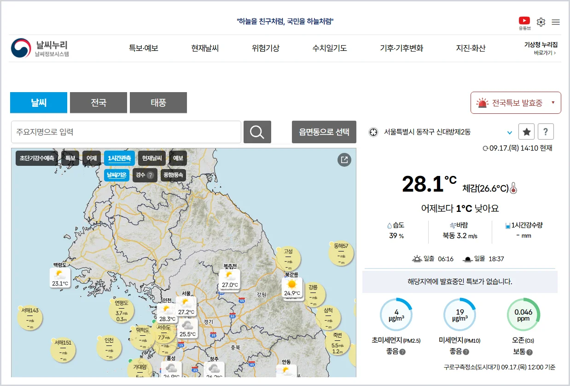Switch to the 전국 tab
Image resolution: width=570 pixels, height=386 pixels.
[x=99, y=103]
